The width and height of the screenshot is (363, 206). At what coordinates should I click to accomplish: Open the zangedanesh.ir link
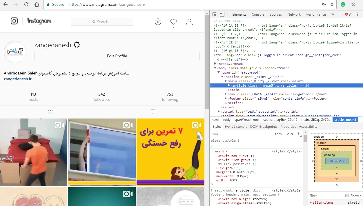pyautogui.click(x=18, y=79)
